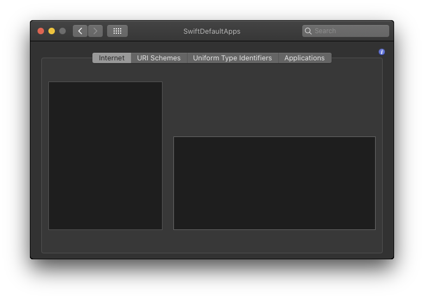
Task: Focus the Search field
Action: (346, 31)
